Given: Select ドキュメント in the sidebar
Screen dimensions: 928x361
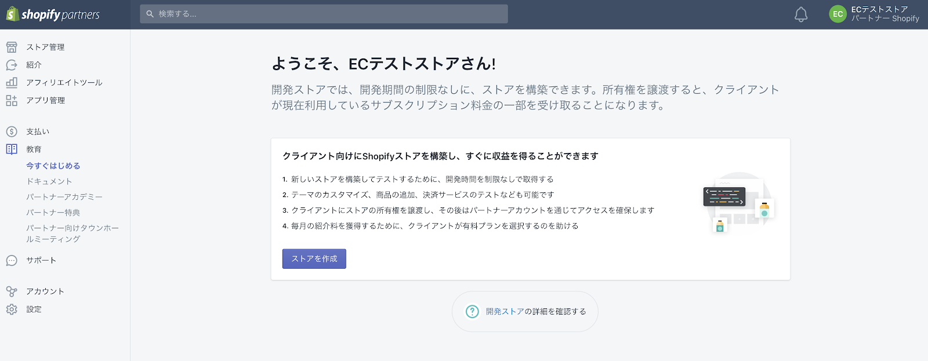Looking at the screenshot, I should point(49,181).
